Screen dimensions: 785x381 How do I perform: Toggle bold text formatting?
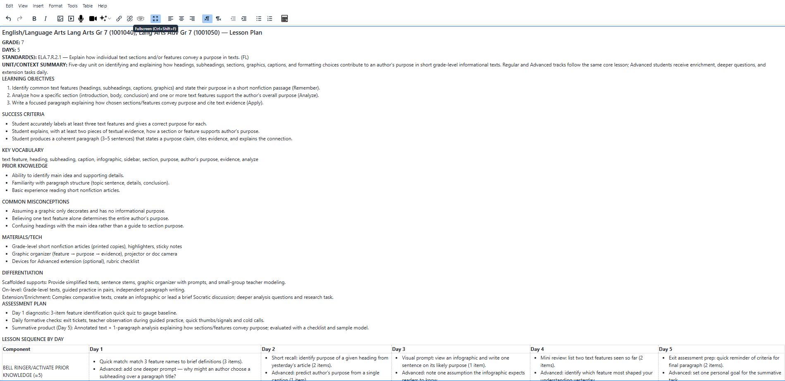(x=34, y=19)
